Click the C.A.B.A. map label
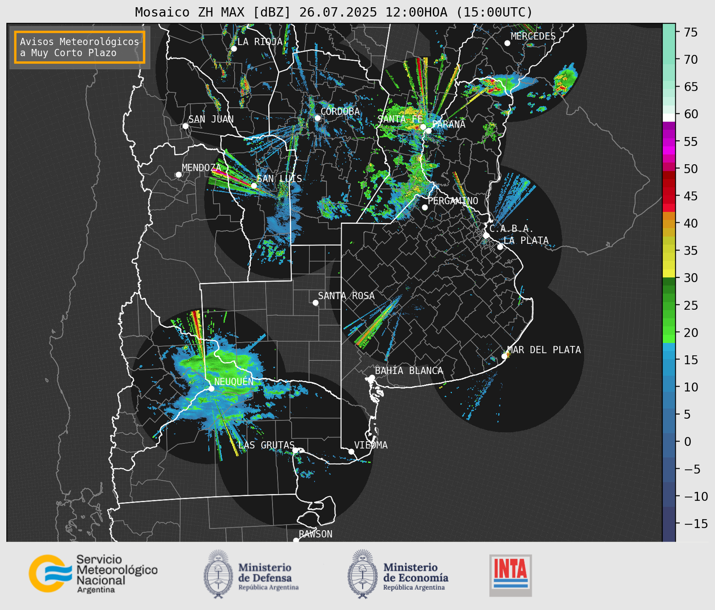Viewport: 715px width, 610px height. (512, 229)
